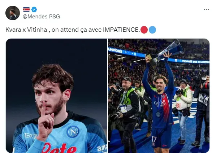Click the word IMPATIENCE in the tweet
The image size is (212, 153).
coord(121,30)
